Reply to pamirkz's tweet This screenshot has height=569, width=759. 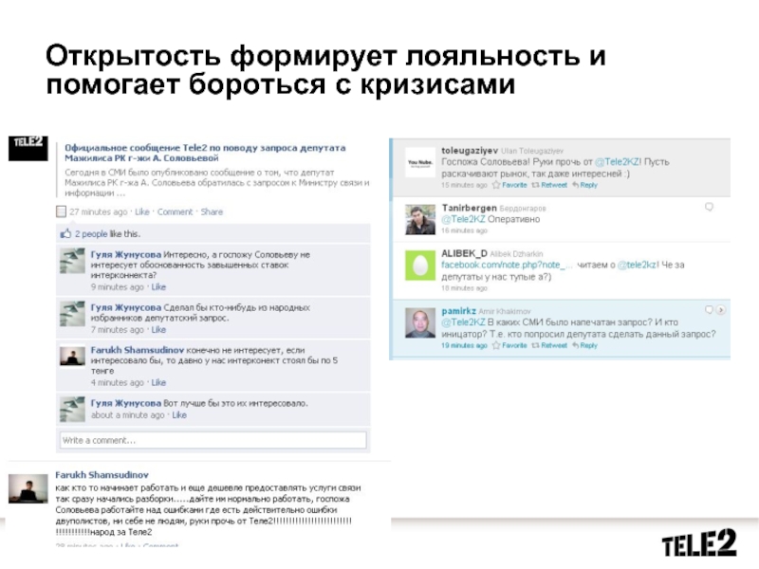click(584, 345)
